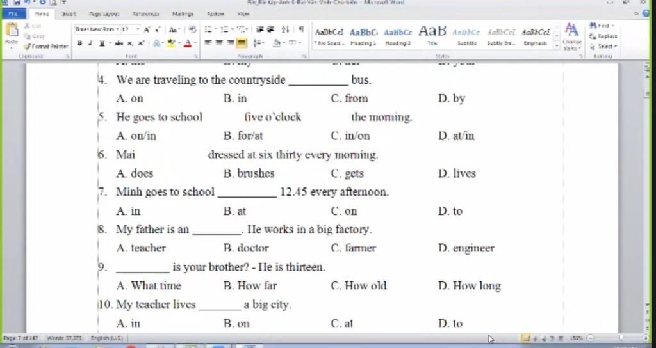Click the Text Effects icon
This screenshot has height=348, width=656.
[x=158, y=43]
